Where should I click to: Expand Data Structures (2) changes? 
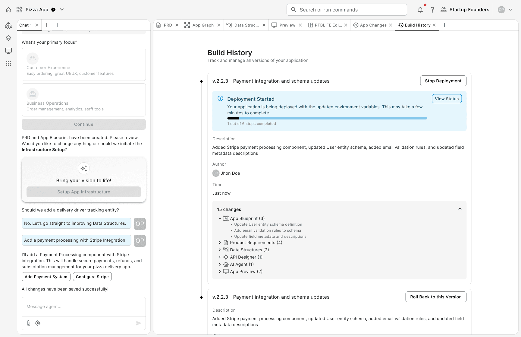[220, 250]
